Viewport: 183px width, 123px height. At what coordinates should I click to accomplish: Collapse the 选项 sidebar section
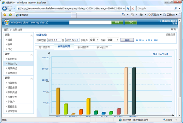coord(32,79)
